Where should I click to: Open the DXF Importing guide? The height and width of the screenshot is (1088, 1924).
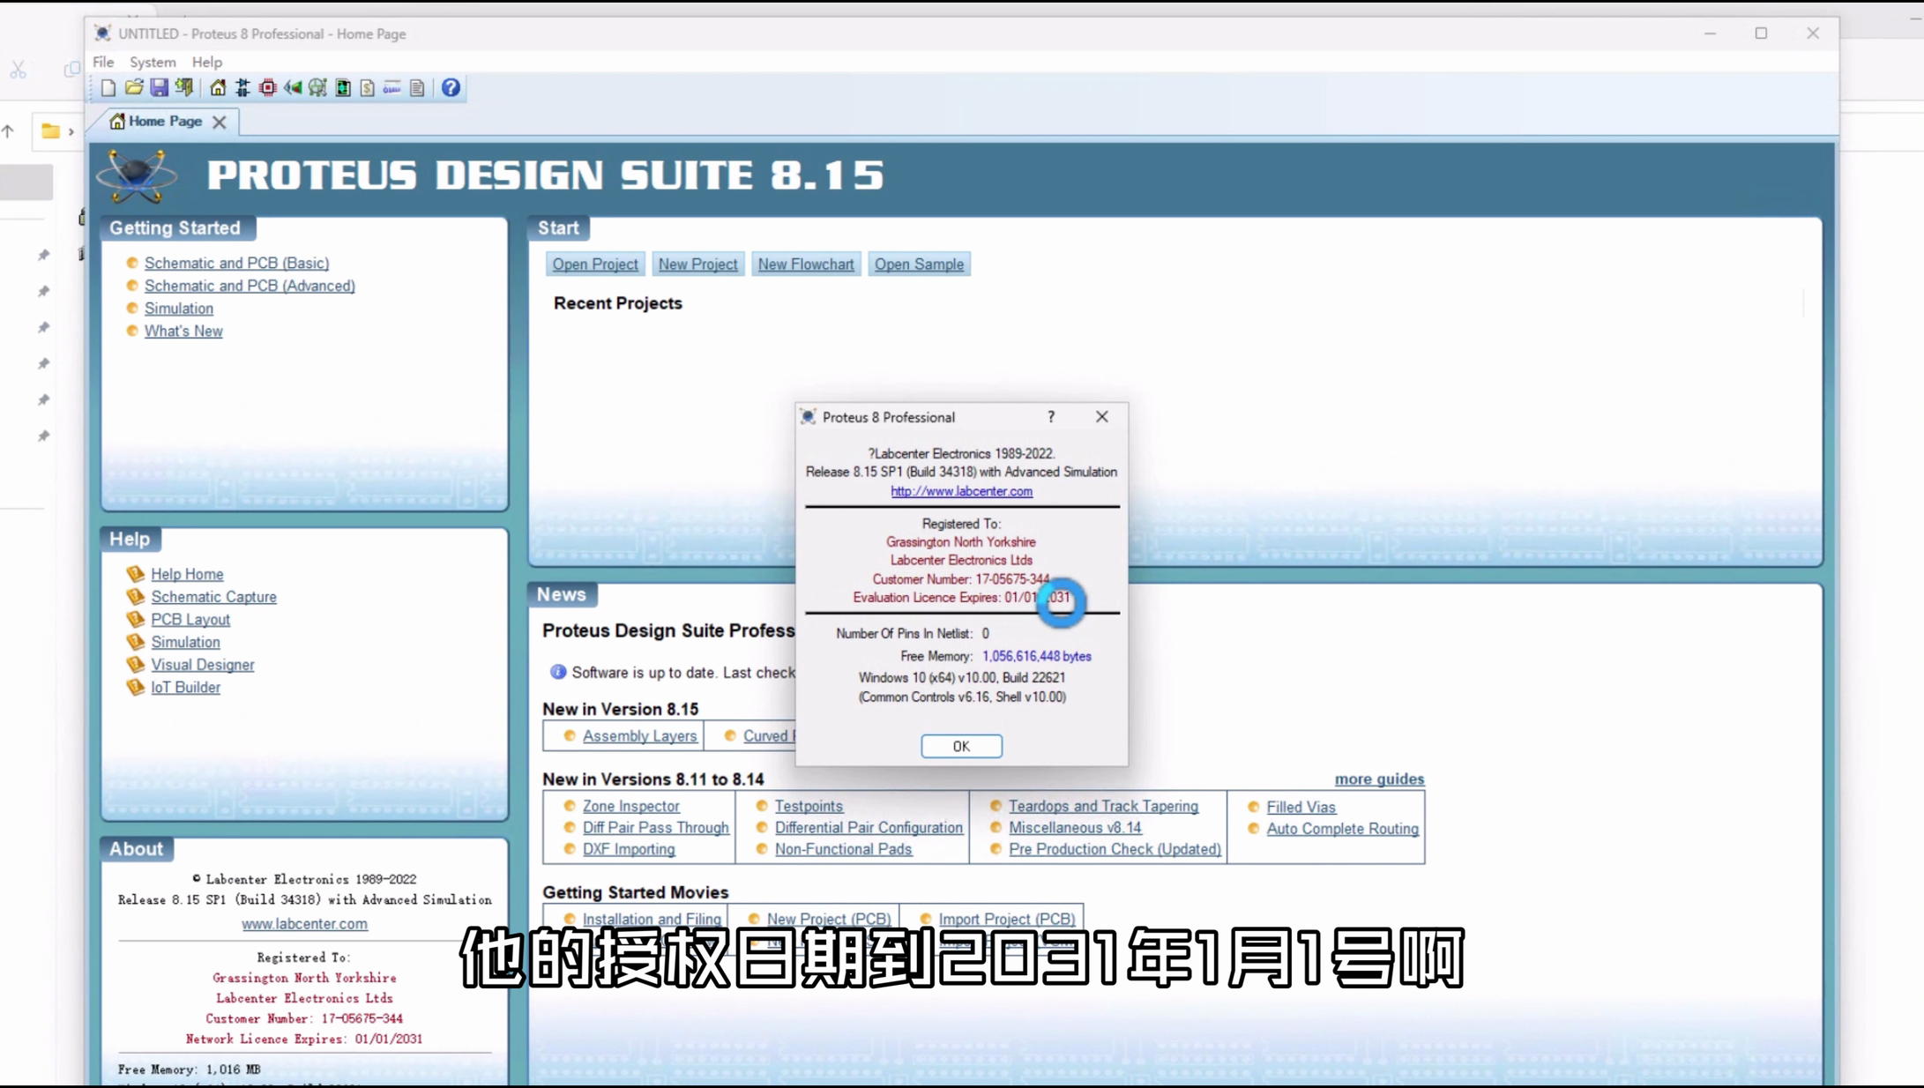(x=629, y=849)
